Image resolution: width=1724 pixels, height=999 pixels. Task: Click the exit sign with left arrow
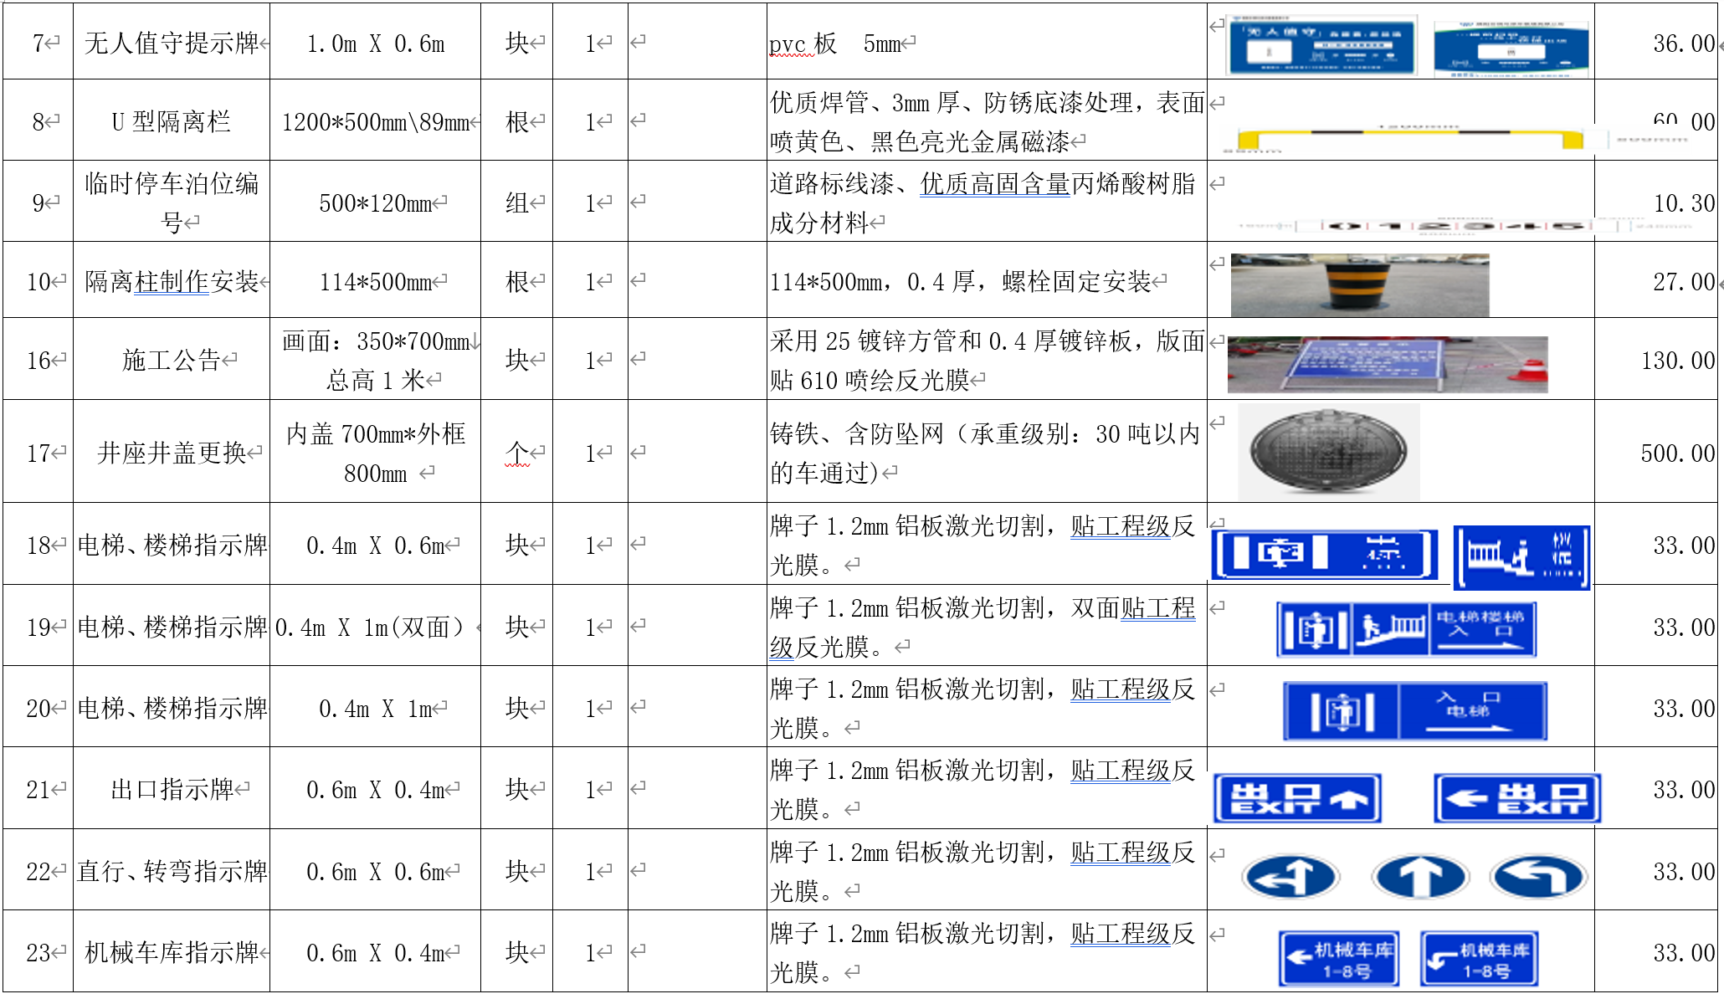pos(1516,798)
